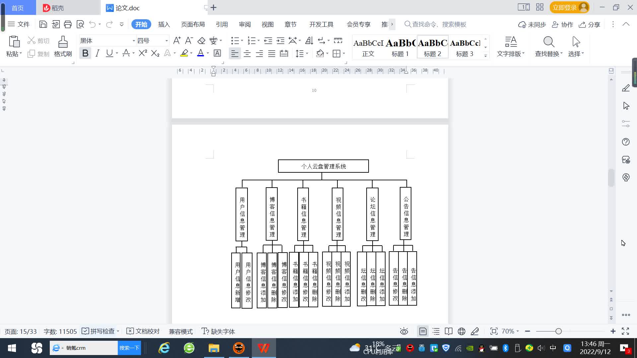
Task: Open the 70% zoom level dropdown
Action: tap(510, 331)
